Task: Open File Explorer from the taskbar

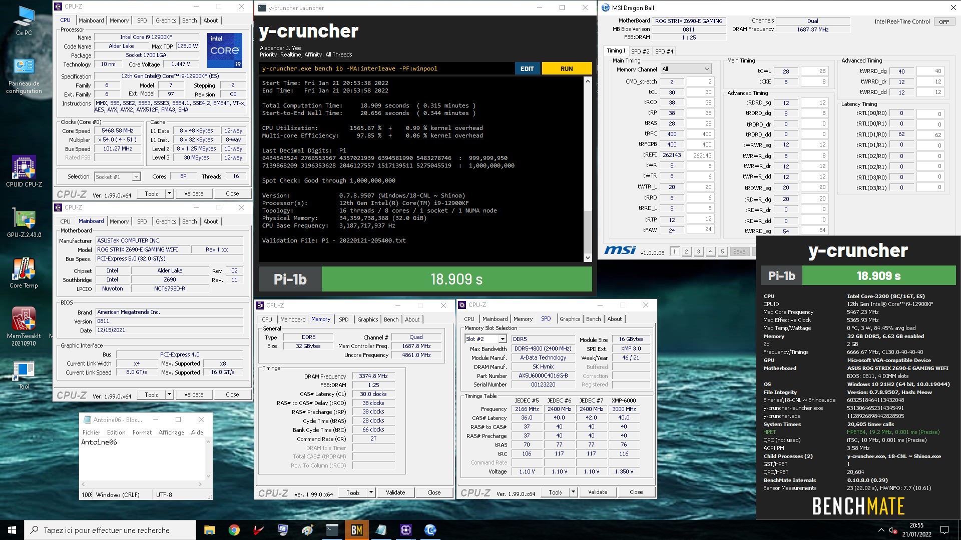Action: [x=209, y=530]
